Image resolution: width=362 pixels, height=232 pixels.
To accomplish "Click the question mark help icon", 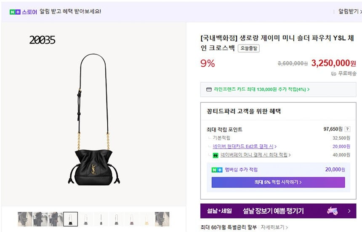I will point(347,129).
